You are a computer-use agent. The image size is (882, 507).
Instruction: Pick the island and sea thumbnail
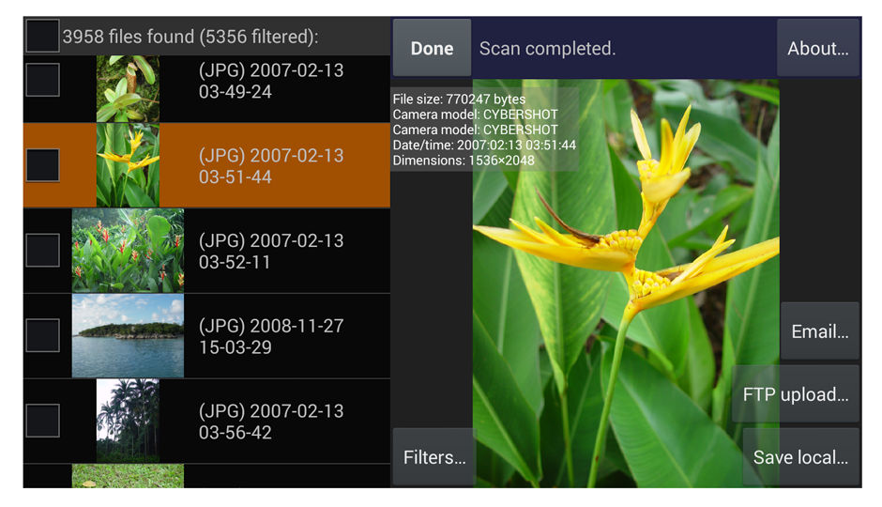[x=128, y=335]
